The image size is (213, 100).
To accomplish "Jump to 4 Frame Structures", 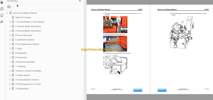I will pos(24,35).
